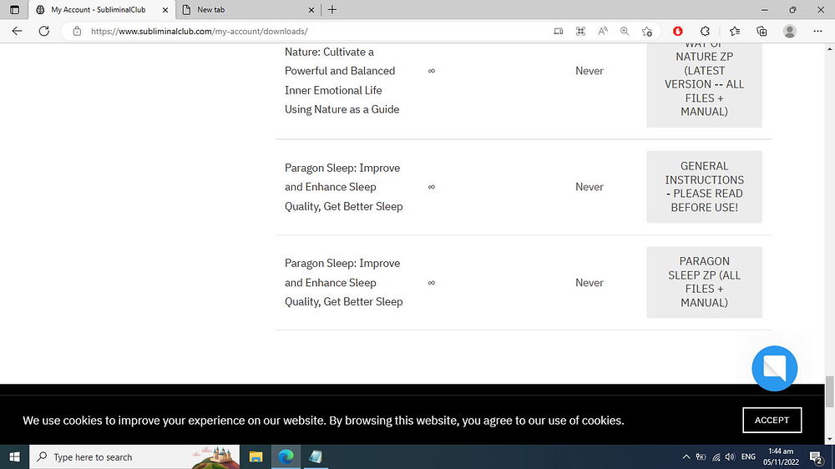Image resolution: width=835 pixels, height=469 pixels.
Task: Click the cookie notice message text
Action: (323, 421)
